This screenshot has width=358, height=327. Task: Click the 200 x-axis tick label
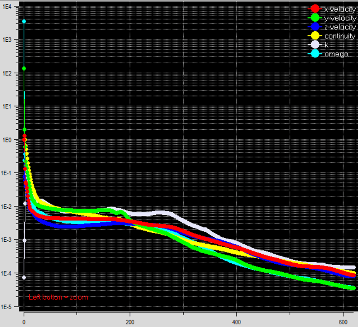coord(130,322)
